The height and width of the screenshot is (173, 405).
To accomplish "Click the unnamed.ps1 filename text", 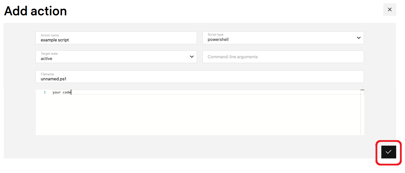I will (53, 79).
